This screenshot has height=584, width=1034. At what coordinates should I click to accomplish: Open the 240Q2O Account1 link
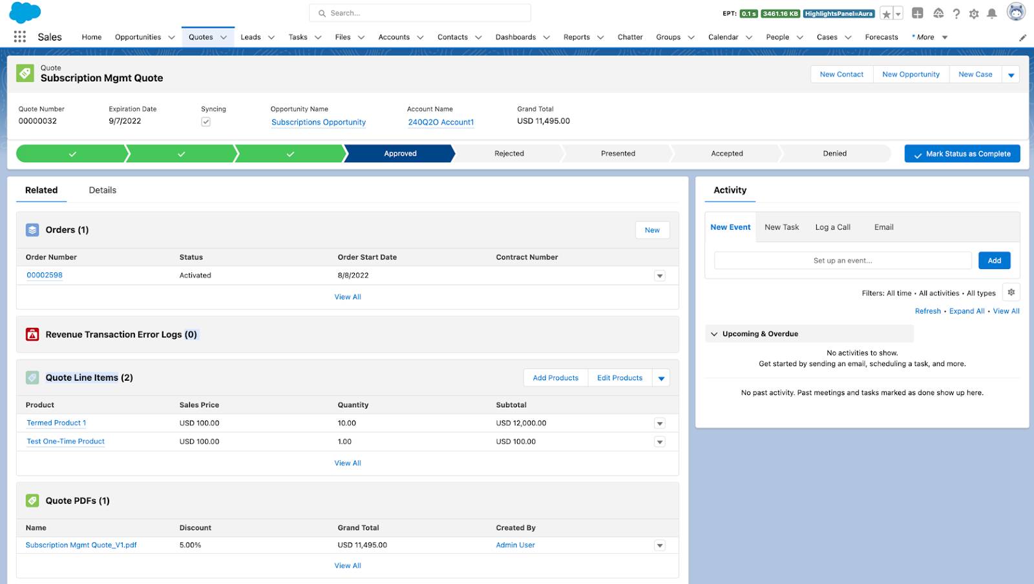(441, 122)
